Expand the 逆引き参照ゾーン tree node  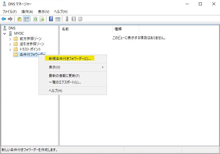(10, 44)
